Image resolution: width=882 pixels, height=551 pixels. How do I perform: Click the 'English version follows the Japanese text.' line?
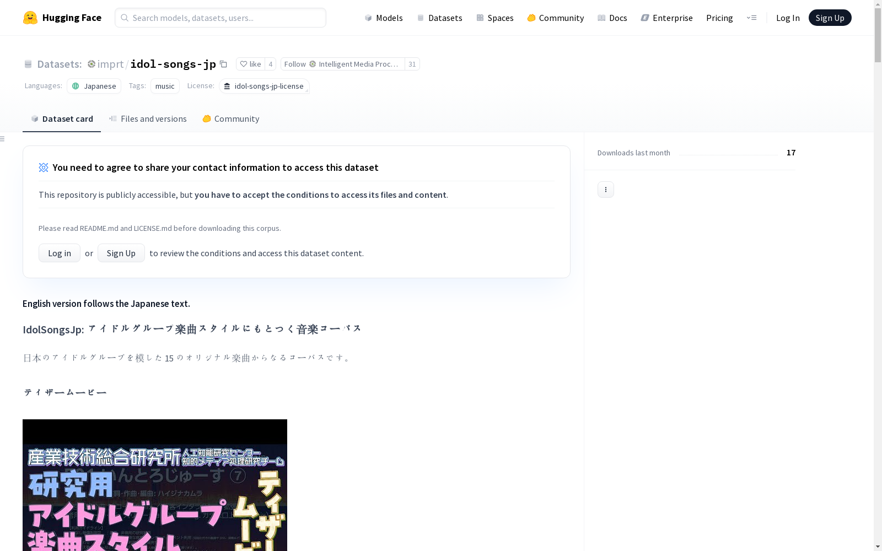point(106,304)
